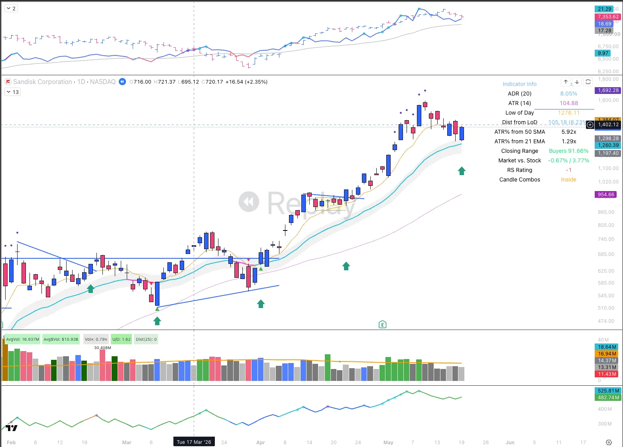Image resolution: width=623 pixels, height=447 pixels.
Task: Click the green arrow signal in late April
Action: pos(346,266)
